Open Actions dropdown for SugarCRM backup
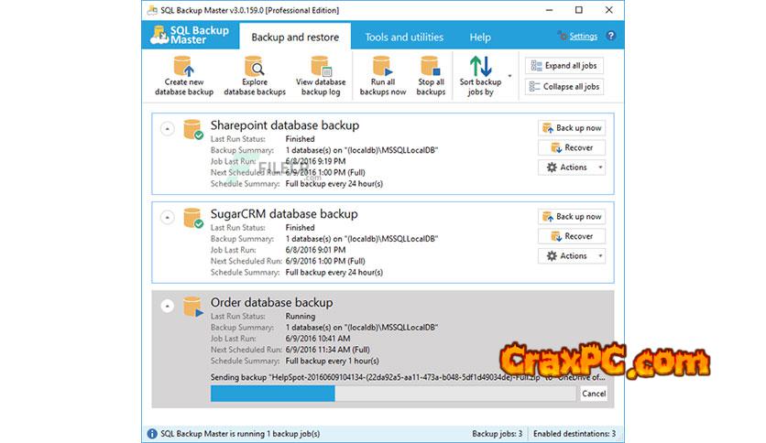The image size is (766, 443). click(572, 255)
